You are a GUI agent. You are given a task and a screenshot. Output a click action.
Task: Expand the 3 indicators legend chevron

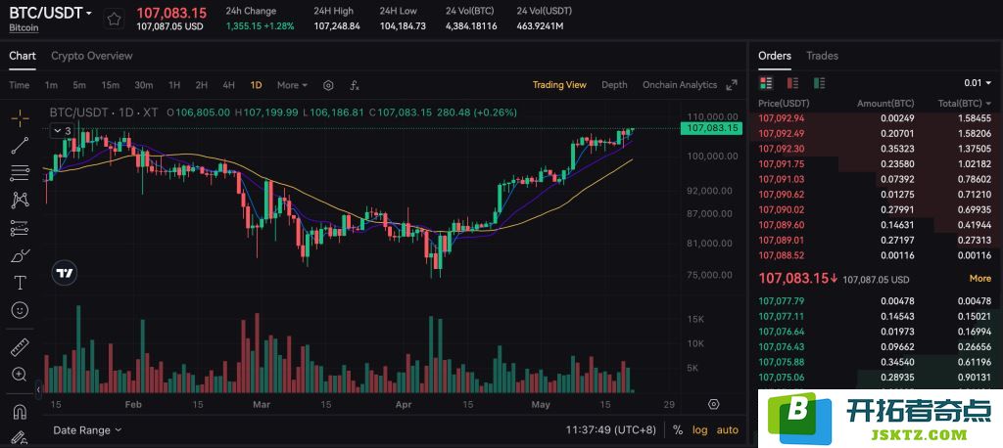63,130
